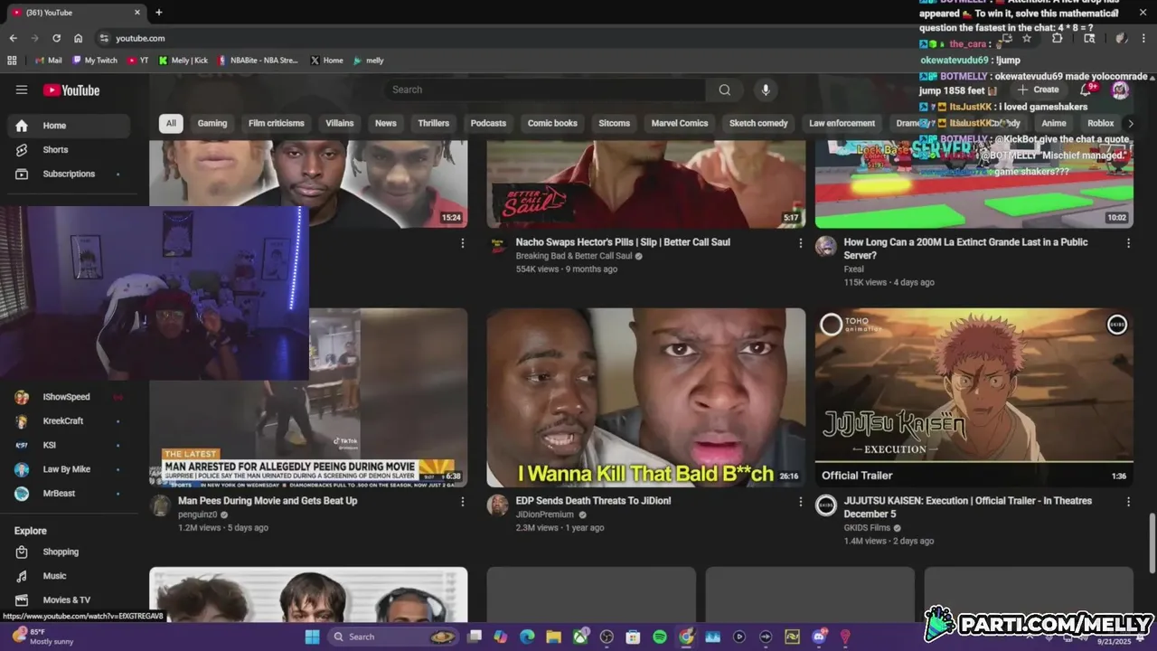Select the All filter chip

pyautogui.click(x=171, y=123)
